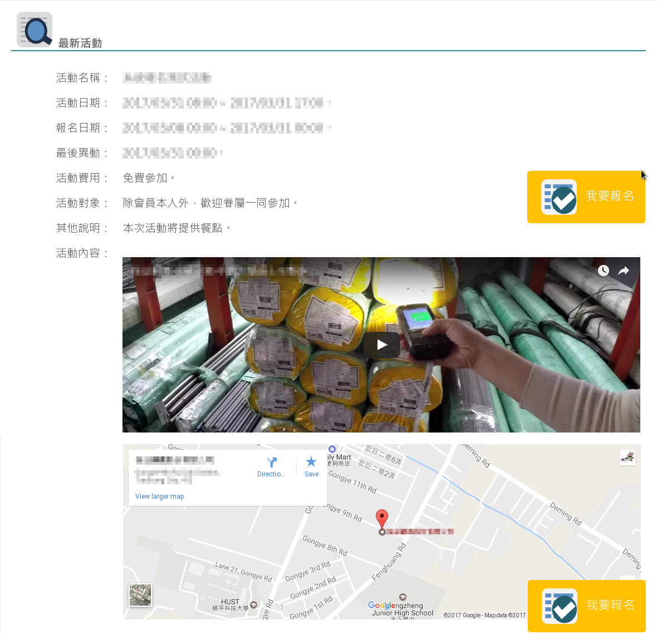Click the checklist icon in upper 我要報名 button
Screen dimensions: 657x634
(x=559, y=197)
